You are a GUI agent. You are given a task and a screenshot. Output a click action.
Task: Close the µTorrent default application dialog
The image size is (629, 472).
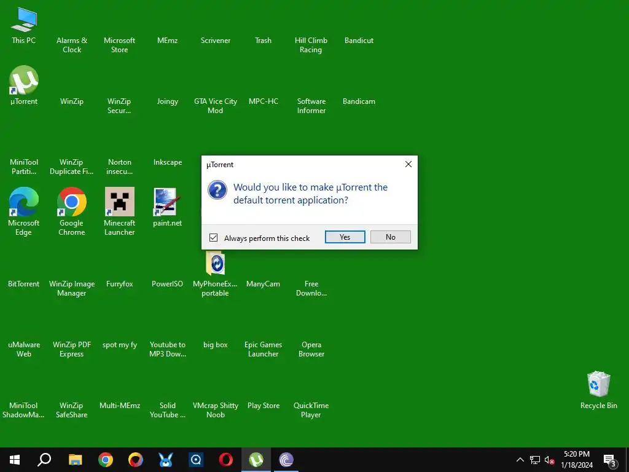pyautogui.click(x=408, y=164)
